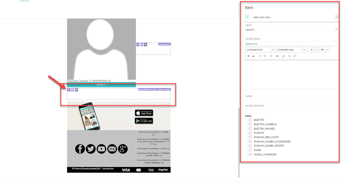
Task: Go to next item arrow
Action: [337, 17]
